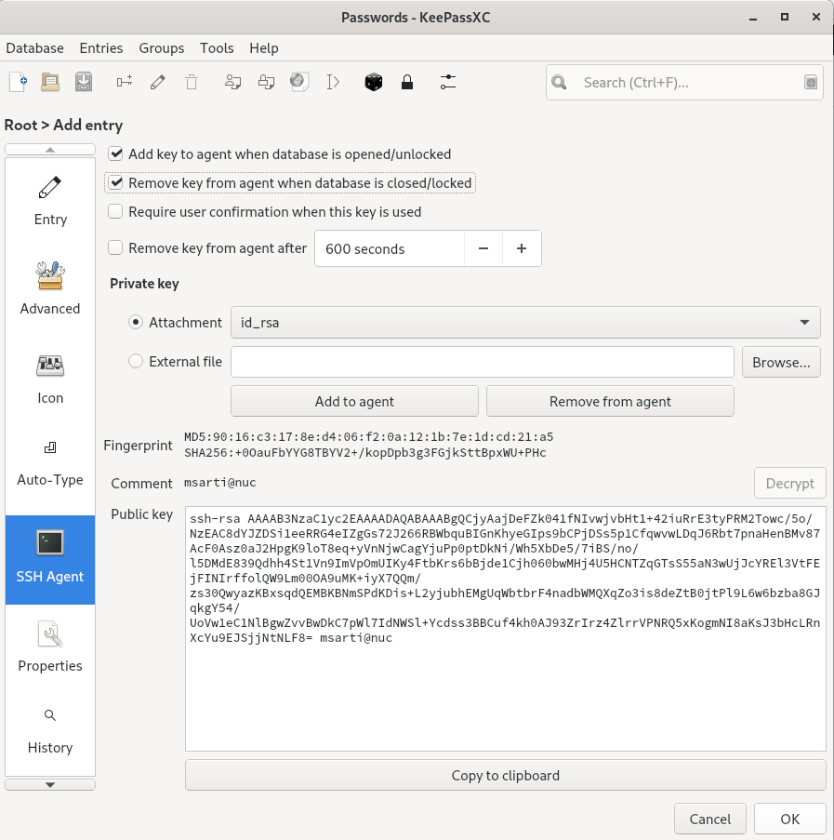Open History section in sidebar

[x=50, y=733]
